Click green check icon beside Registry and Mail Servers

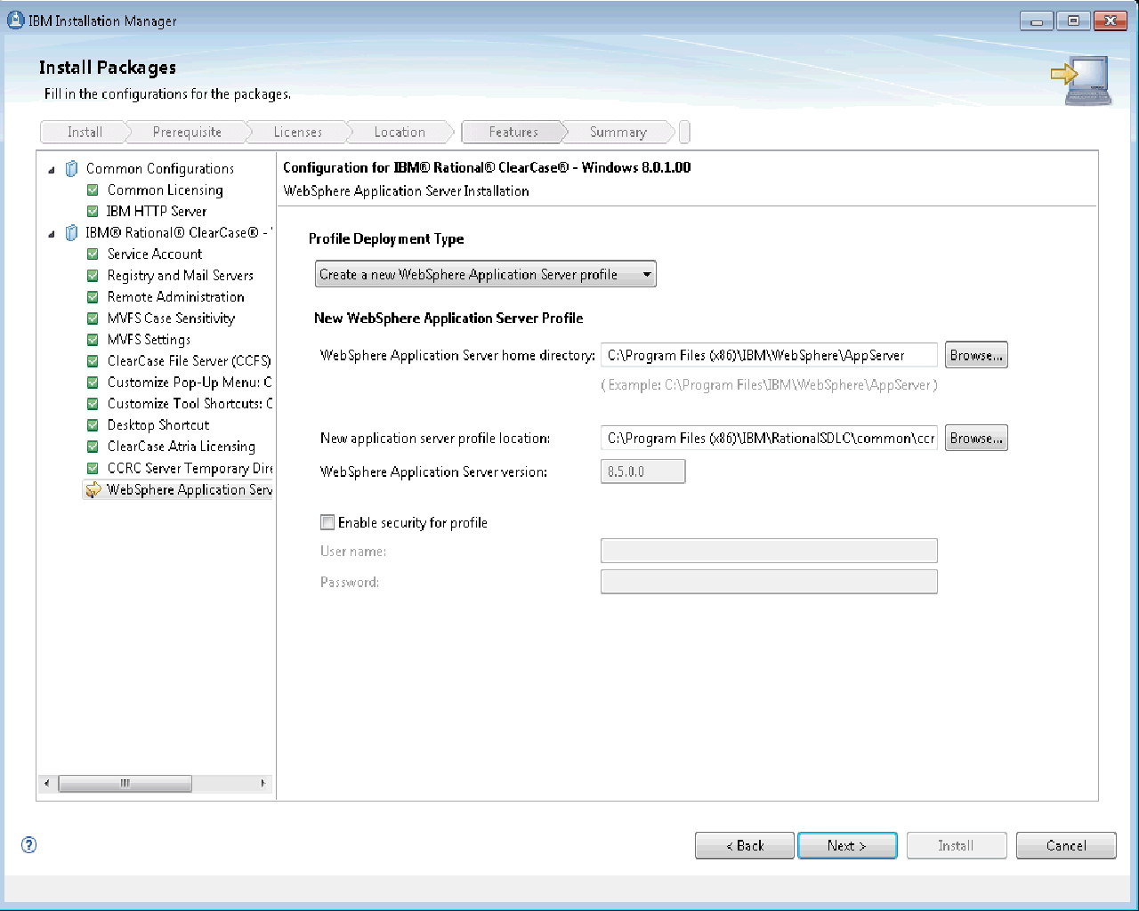pos(93,275)
